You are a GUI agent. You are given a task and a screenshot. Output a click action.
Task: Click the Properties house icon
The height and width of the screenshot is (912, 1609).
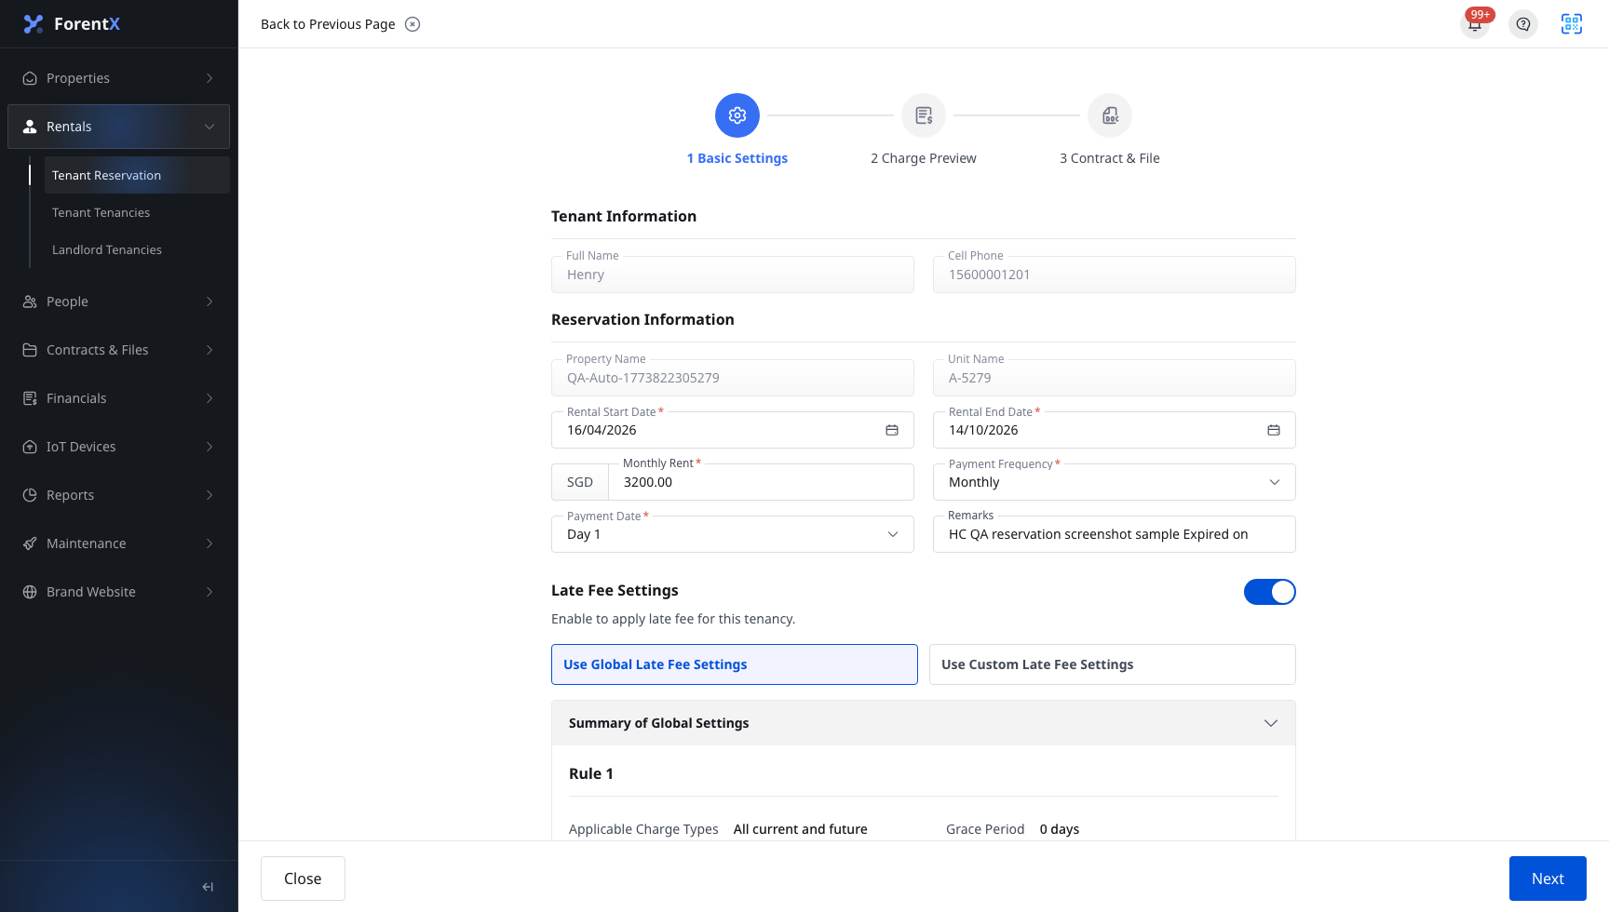[30, 78]
